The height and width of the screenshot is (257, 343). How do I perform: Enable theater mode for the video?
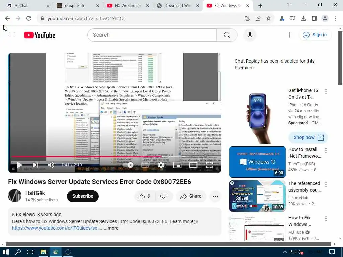point(193,165)
